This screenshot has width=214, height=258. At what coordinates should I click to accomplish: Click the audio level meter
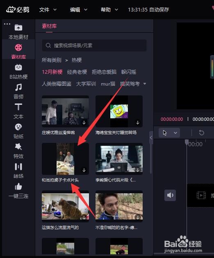(x=212, y=67)
